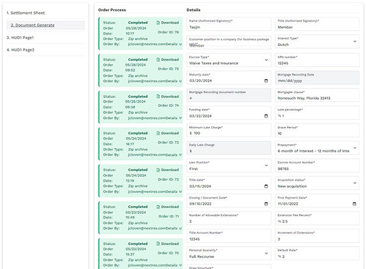The width and height of the screenshot is (366, 269).
Task: Click the Number of Allowable Extensions field
Action: (229, 218)
